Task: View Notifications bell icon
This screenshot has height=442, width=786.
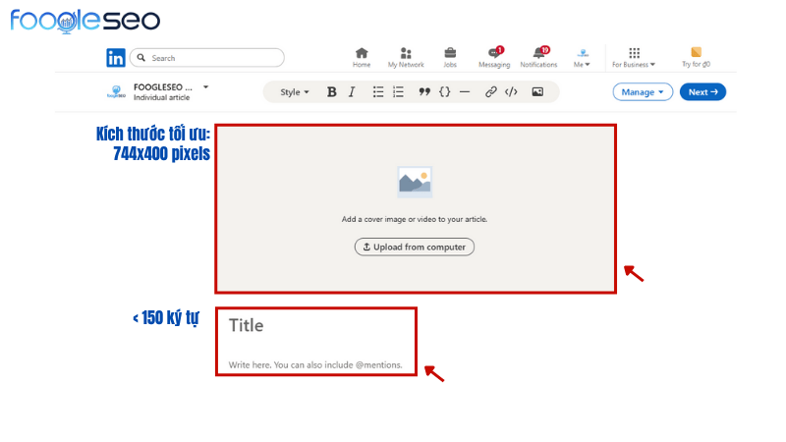Action: 538,57
